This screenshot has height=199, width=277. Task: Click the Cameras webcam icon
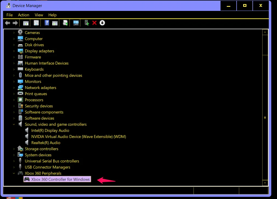[20, 32]
